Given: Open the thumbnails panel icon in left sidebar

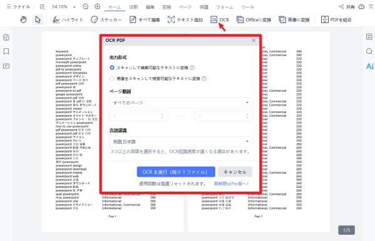Looking at the screenshot, I should coord(6,37).
